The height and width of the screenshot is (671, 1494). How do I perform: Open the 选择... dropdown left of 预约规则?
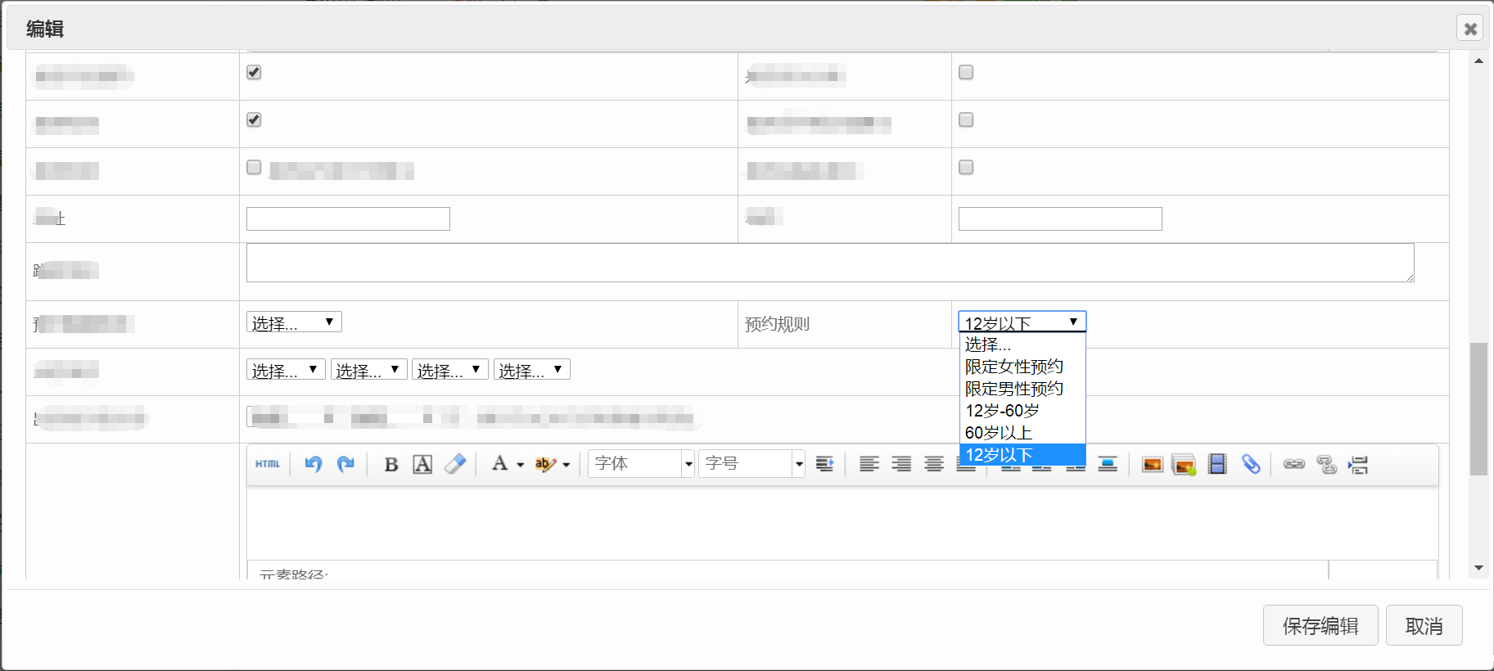(x=294, y=322)
